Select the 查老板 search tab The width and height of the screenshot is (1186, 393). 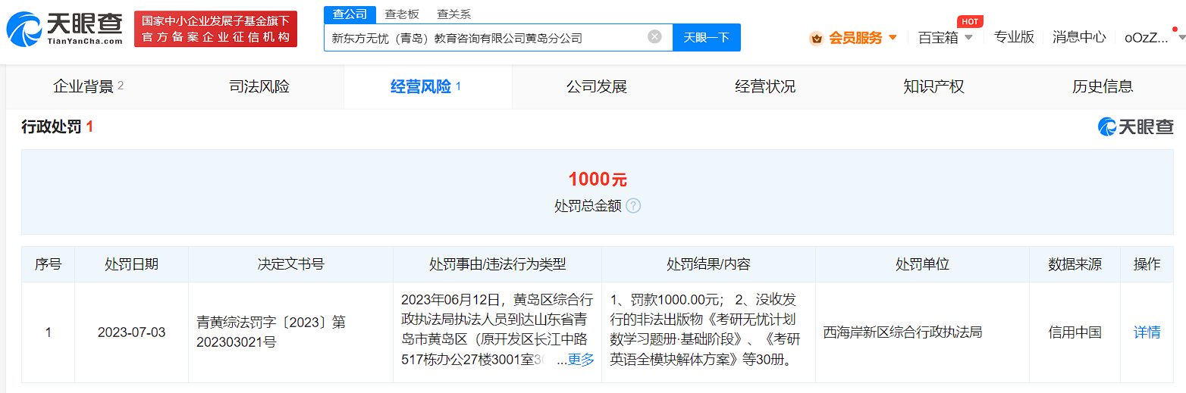click(x=401, y=14)
